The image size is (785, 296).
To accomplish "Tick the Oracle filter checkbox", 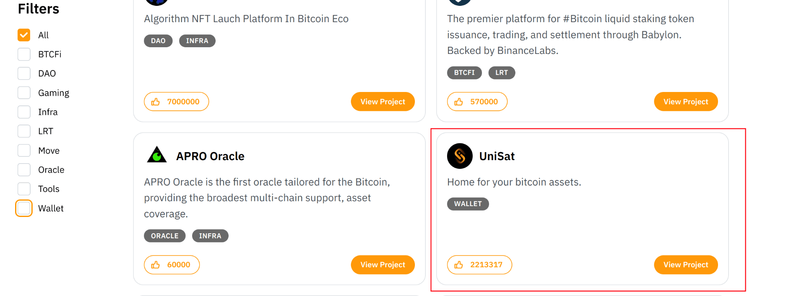I will 24,170.
